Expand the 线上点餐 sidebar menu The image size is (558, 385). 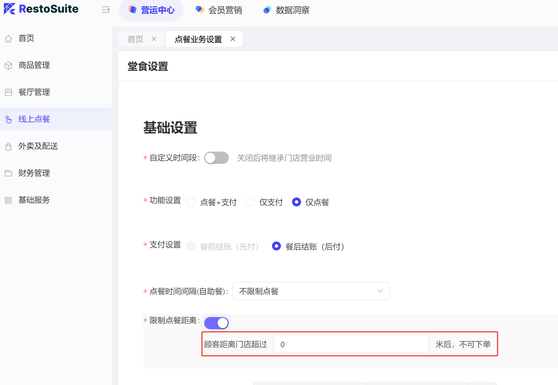34,119
